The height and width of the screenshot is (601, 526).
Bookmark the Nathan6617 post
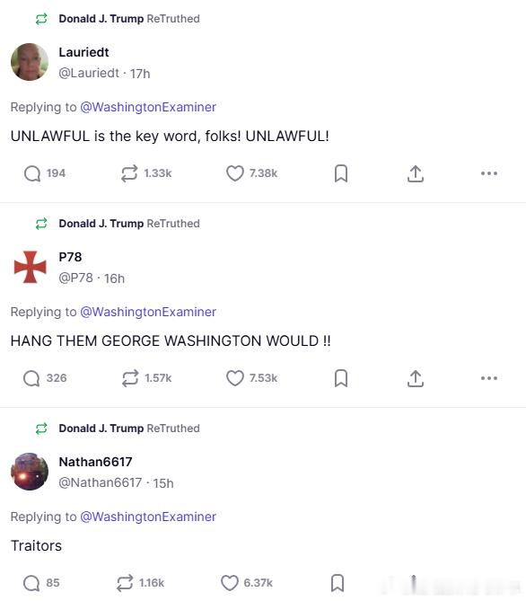point(338,583)
